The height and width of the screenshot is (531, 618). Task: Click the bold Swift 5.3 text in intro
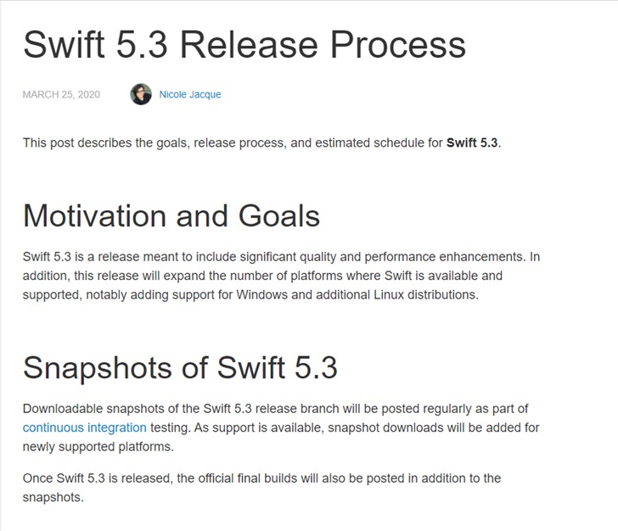click(x=472, y=143)
